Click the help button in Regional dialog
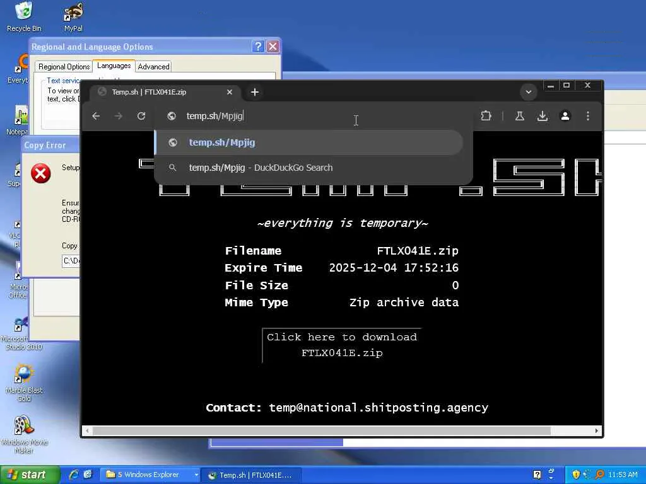This screenshot has width=646, height=484. pyautogui.click(x=258, y=47)
